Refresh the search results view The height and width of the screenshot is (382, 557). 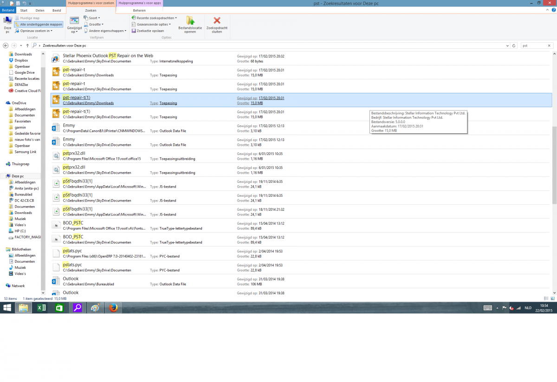514,45
